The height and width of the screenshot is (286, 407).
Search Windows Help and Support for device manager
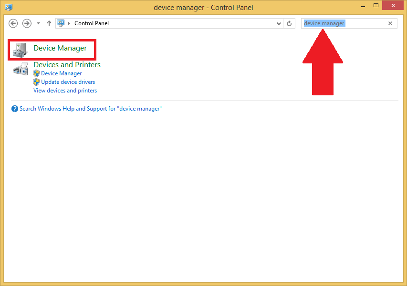tap(91, 109)
